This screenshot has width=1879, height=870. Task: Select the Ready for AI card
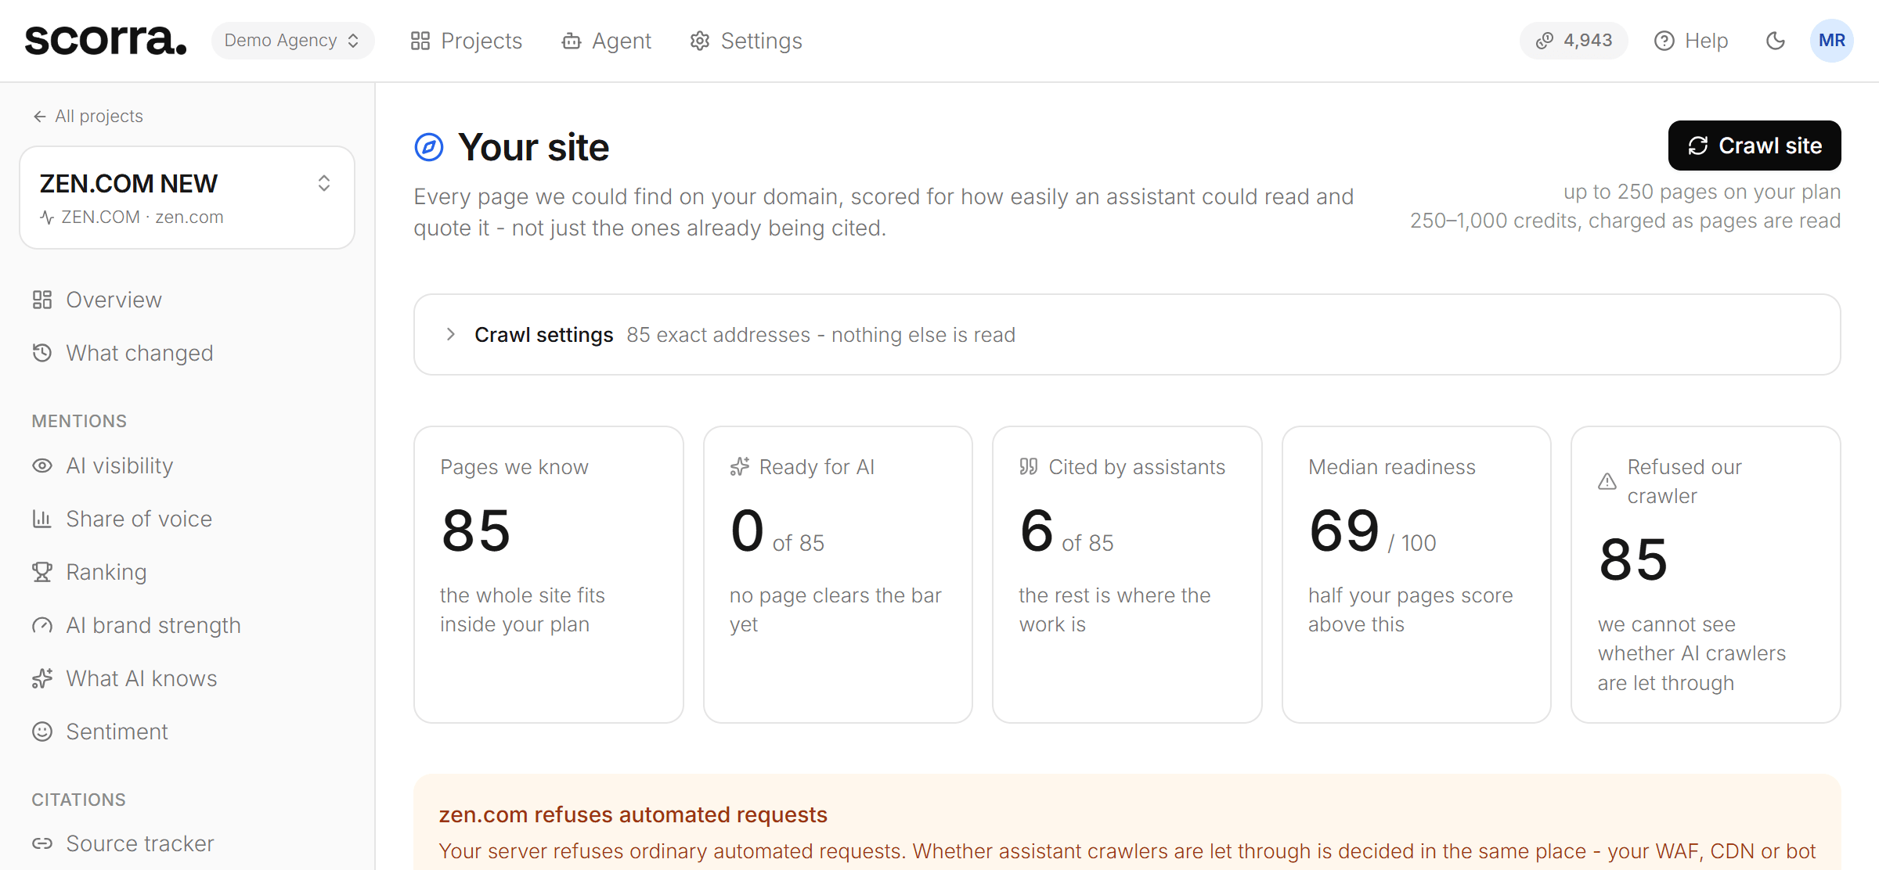click(838, 574)
